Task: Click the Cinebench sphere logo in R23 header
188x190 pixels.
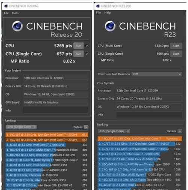Action: [x=110, y=26]
